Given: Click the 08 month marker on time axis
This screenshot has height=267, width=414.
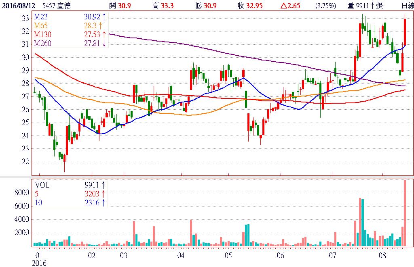Looking at the screenshot, I should [x=382, y=256].
